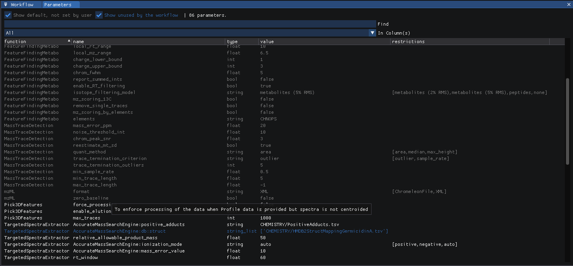Click remove_single_traces parameter name
This screenshot has width=573, height=266.
pos(100,106)
